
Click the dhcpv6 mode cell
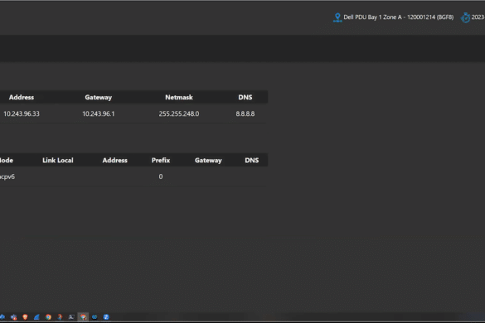point(7,176)
